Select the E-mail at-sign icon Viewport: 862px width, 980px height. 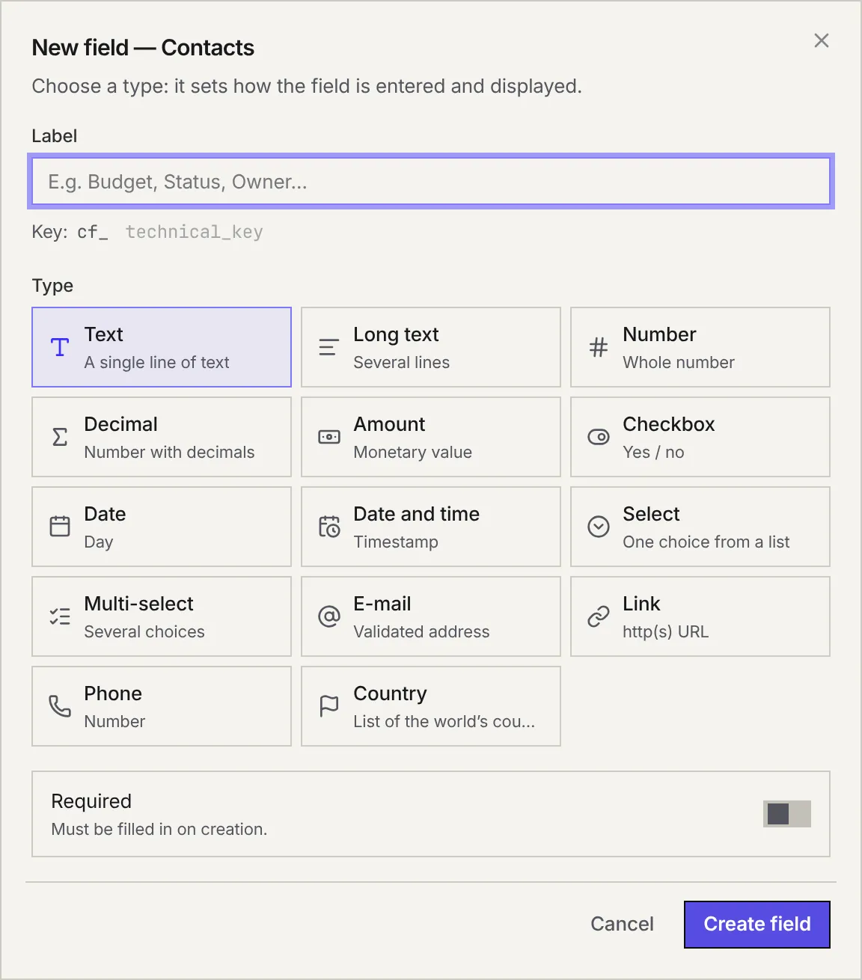click(x=329, y=616)
